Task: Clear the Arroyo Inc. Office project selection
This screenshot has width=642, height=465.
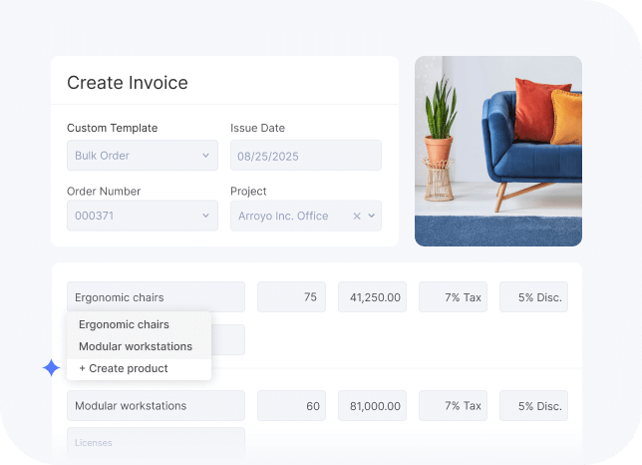Action: (357, 216)
